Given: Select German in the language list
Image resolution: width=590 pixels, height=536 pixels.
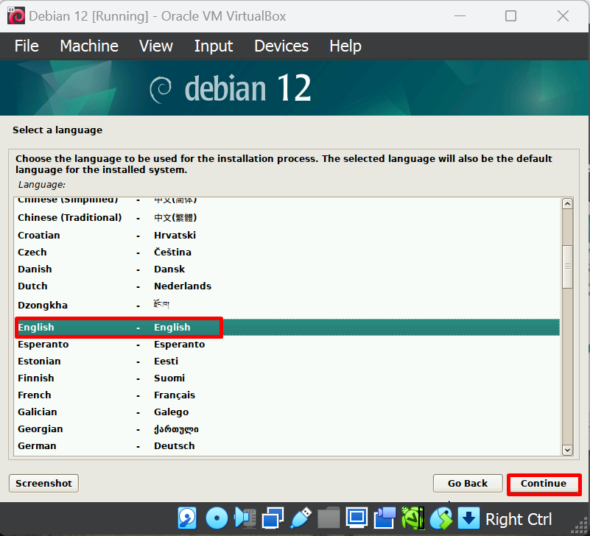Looking at the screenshot, I should 287,445.
